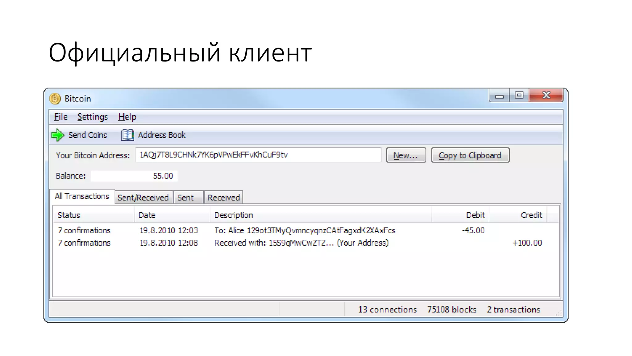The width and height of the screenshot is (632, 356).
Task: Click the Address Book open-book icon
Action: point(127,135)
